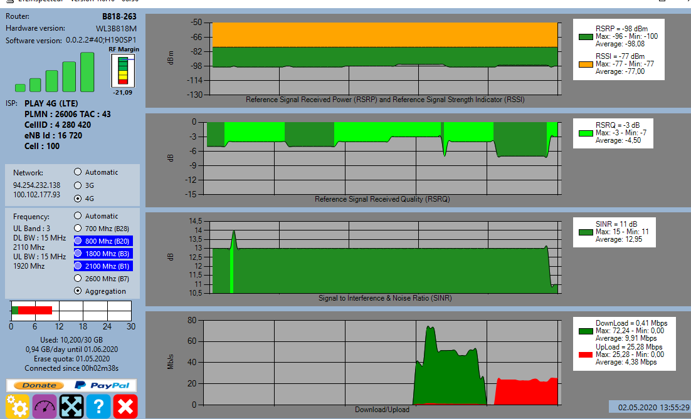Click the DownLoad green legend swatch

point(586,331)
